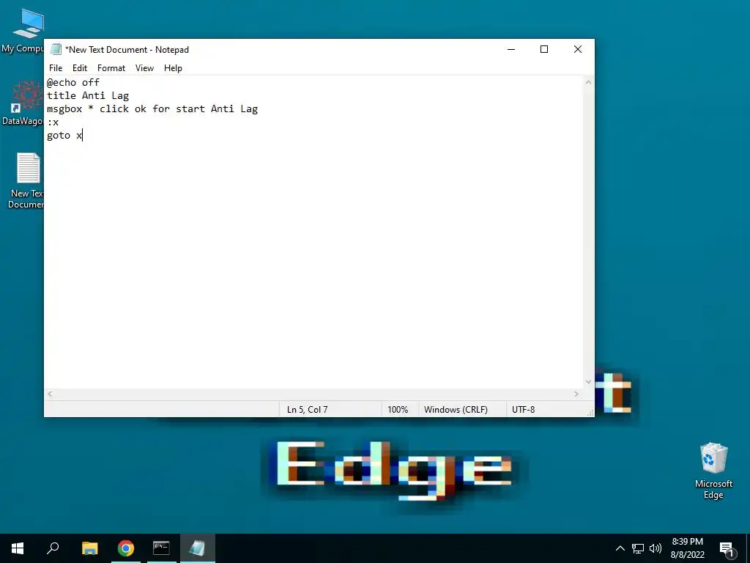Click the volume speaker tray icon
This screenshot has width=750, height=563.
(656, 548)
